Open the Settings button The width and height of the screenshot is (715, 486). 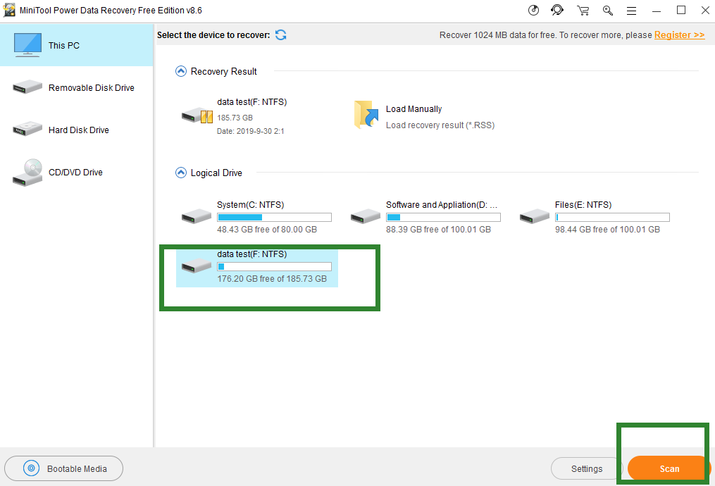point(586,468)
